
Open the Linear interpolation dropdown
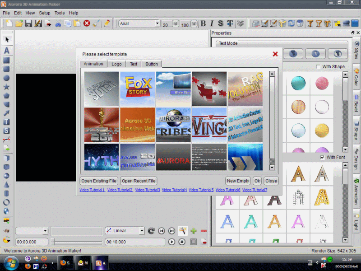click(142, 231)
